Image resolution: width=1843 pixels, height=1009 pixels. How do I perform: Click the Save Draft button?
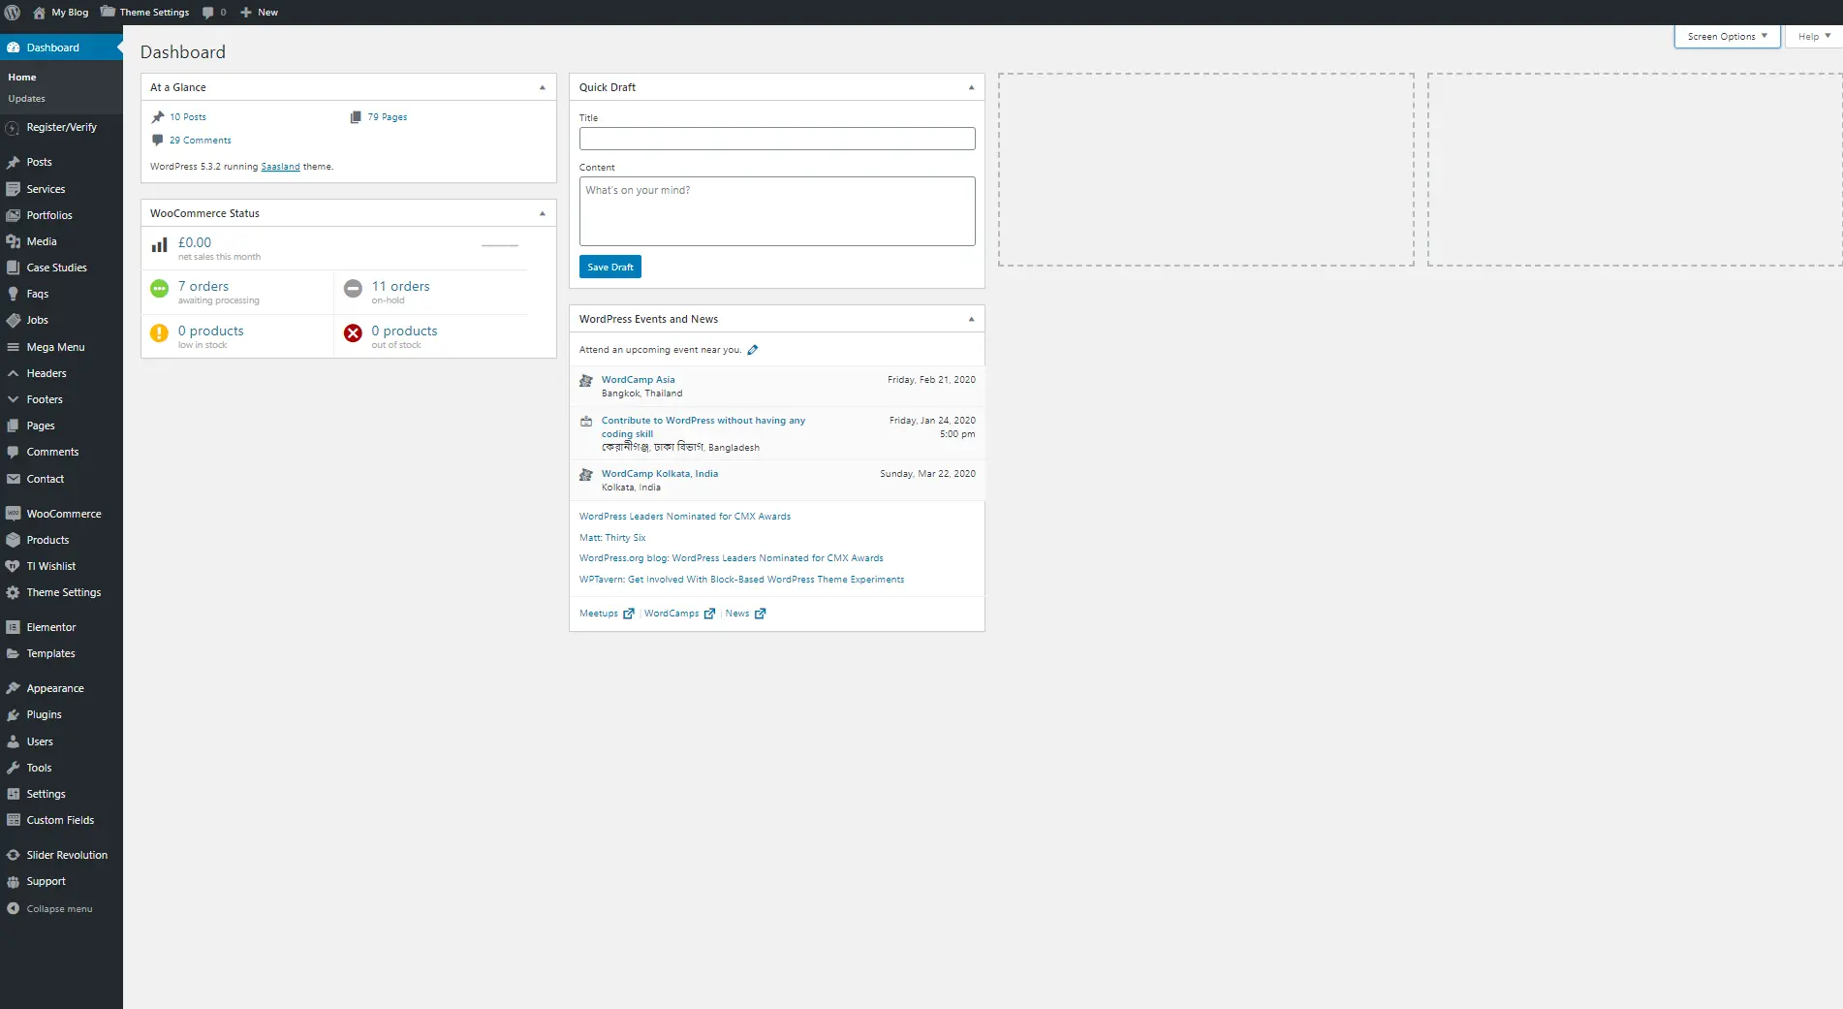click(610, 267)
